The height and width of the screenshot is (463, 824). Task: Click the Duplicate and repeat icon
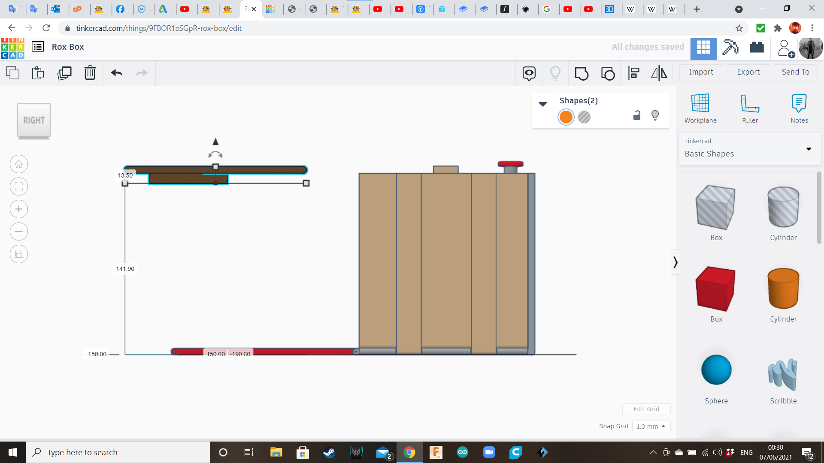click(64, 73)
